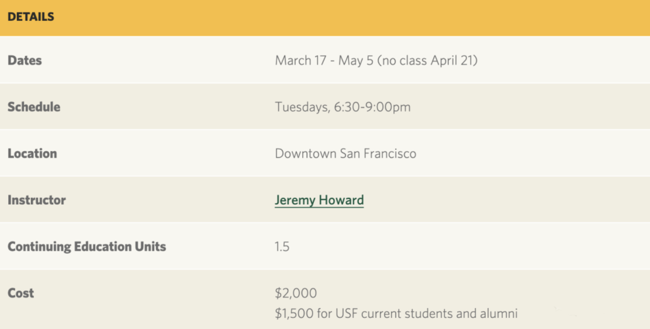650x329 pixels.
Task: Click the Continuing Education Units label
Action: pos(87,247)
